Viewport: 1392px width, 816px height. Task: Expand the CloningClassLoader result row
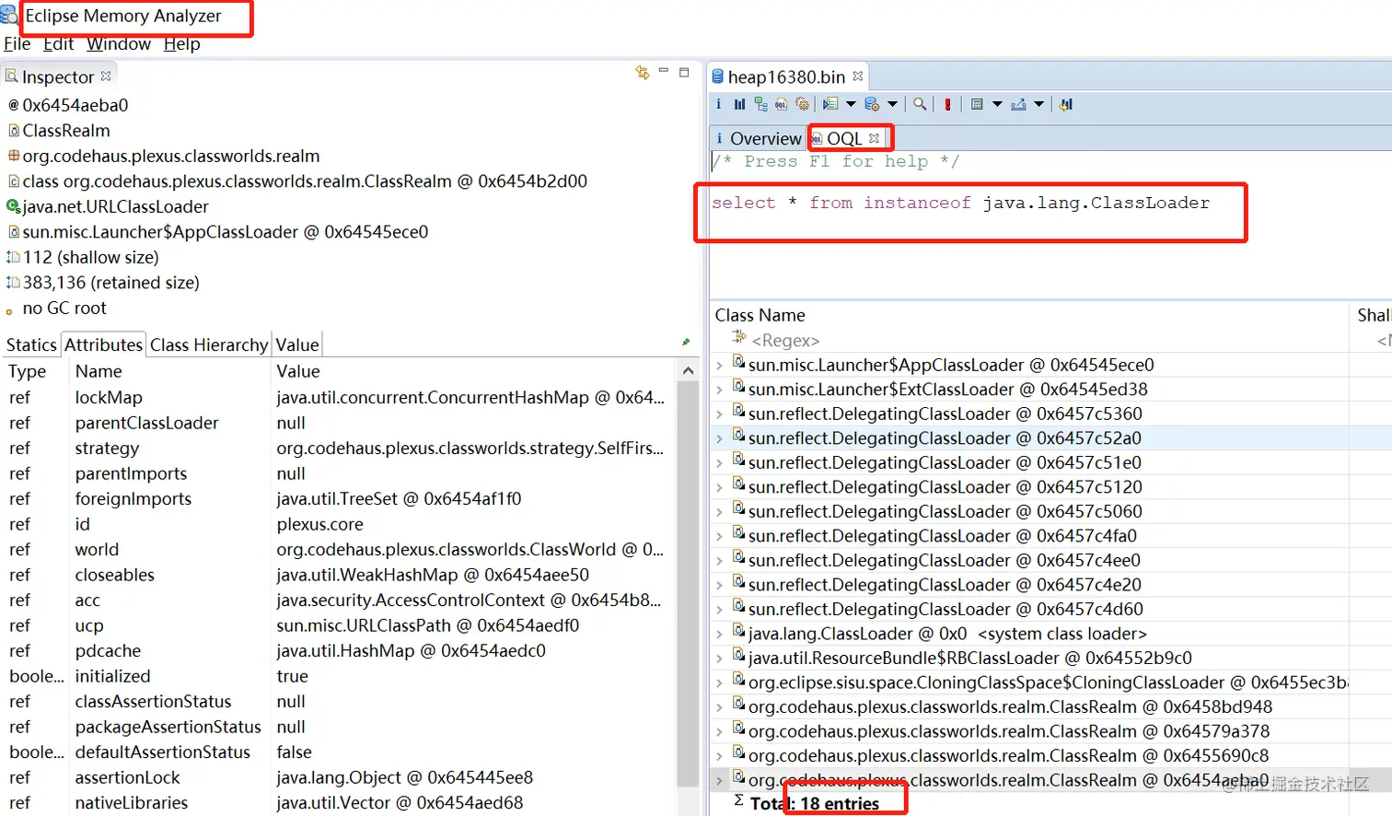click(x=720, y=683)
